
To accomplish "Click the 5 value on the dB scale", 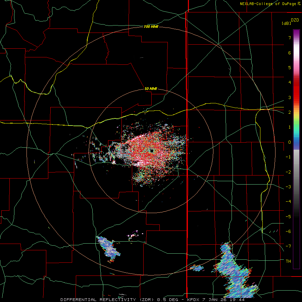I will (x=290, y=67).
